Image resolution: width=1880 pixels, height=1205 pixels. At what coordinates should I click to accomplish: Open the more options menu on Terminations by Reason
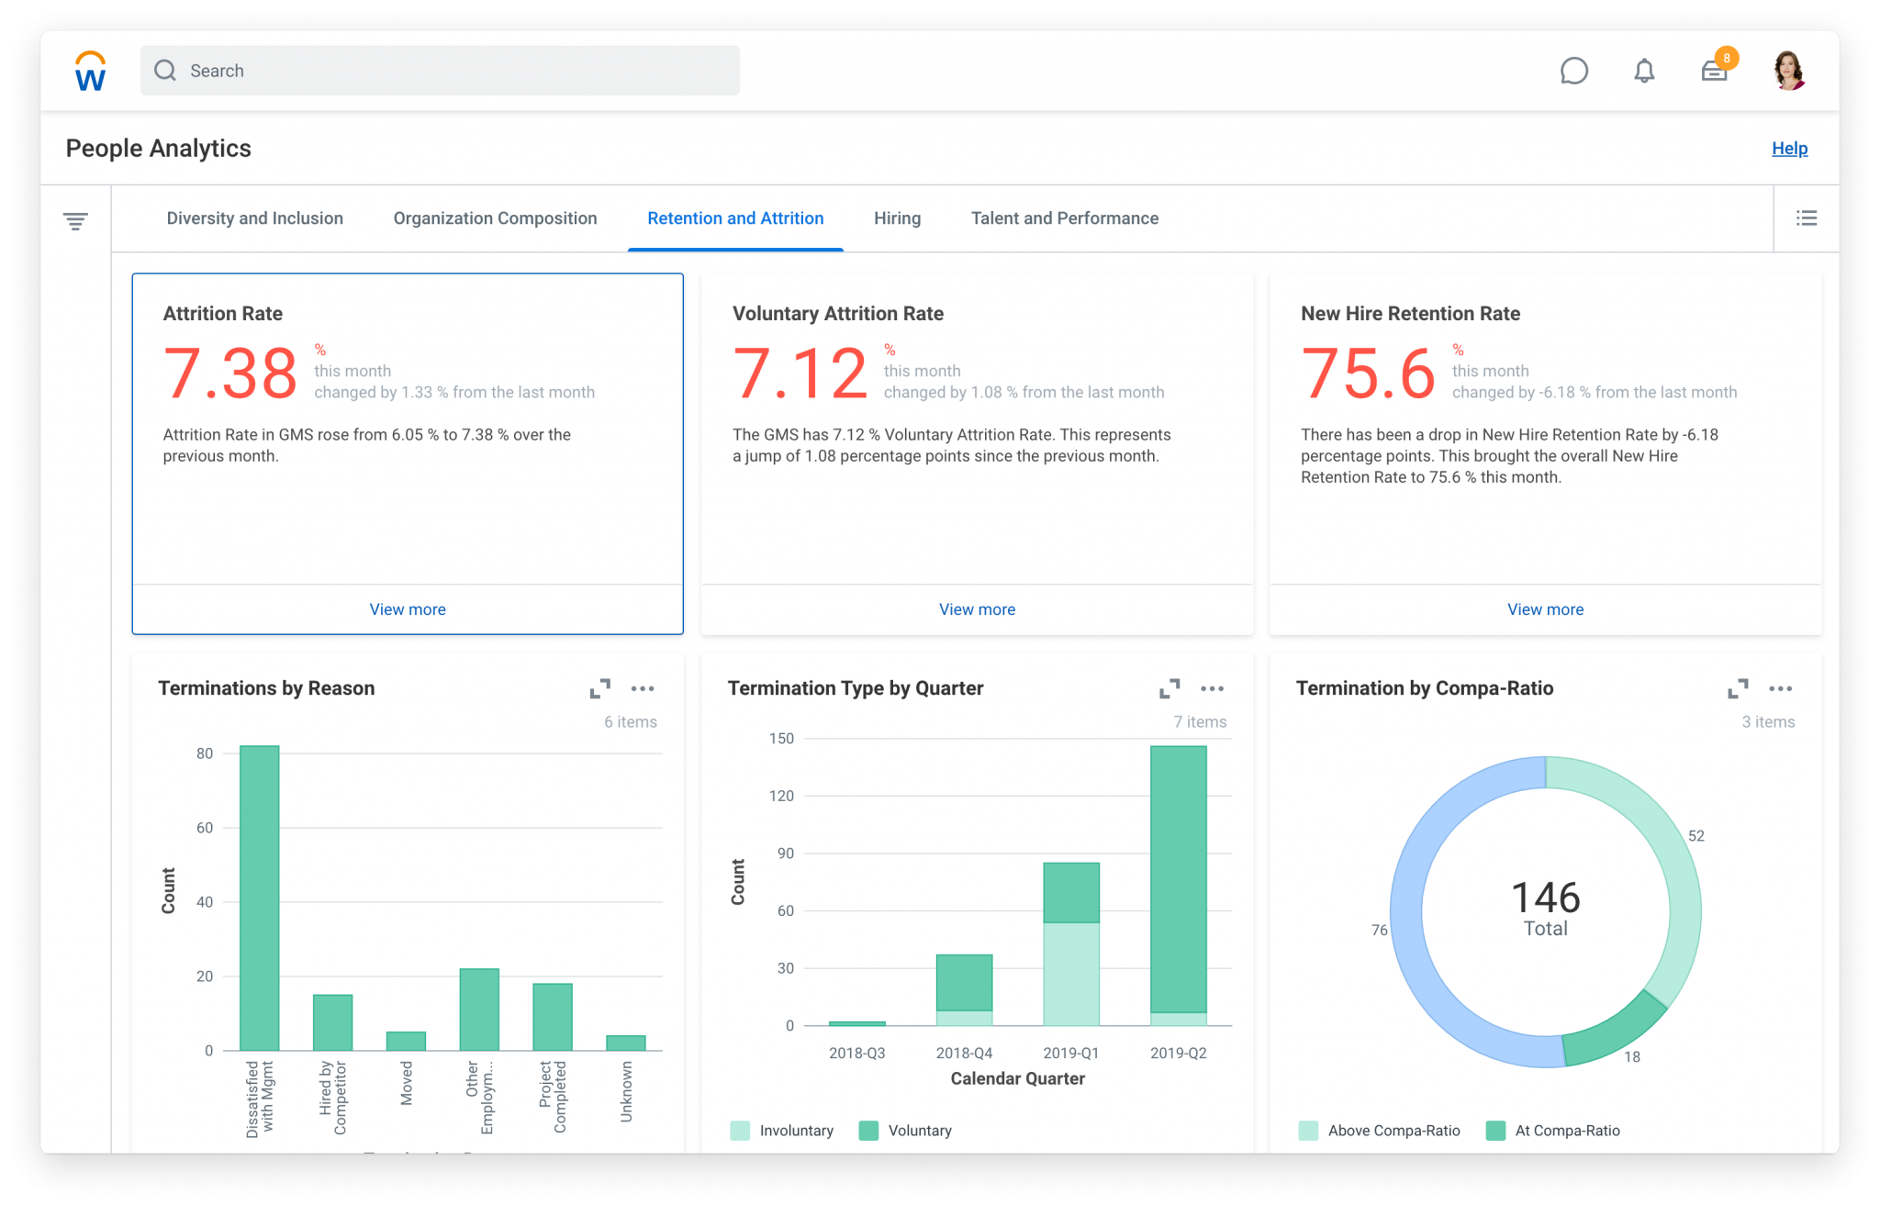pyautogui.click(x=643, y=688)
